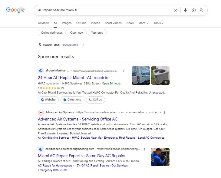Open the Forums tab
The height and width of the screenshot is (178, 221).
pyautogui.click(x=81, y=23)
